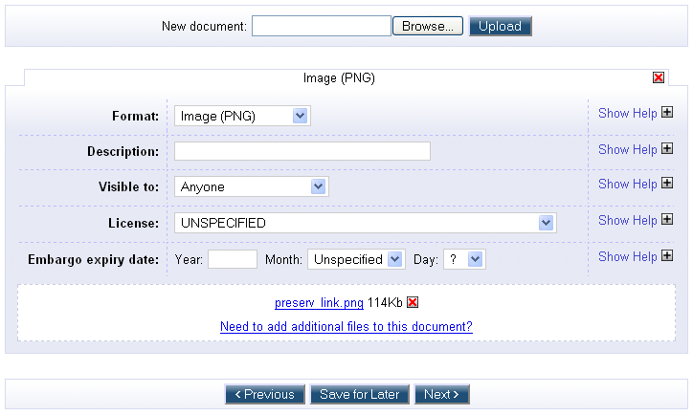
Task: Go to the Previous step
Action: pyautogui.click(x=265, y=394)
